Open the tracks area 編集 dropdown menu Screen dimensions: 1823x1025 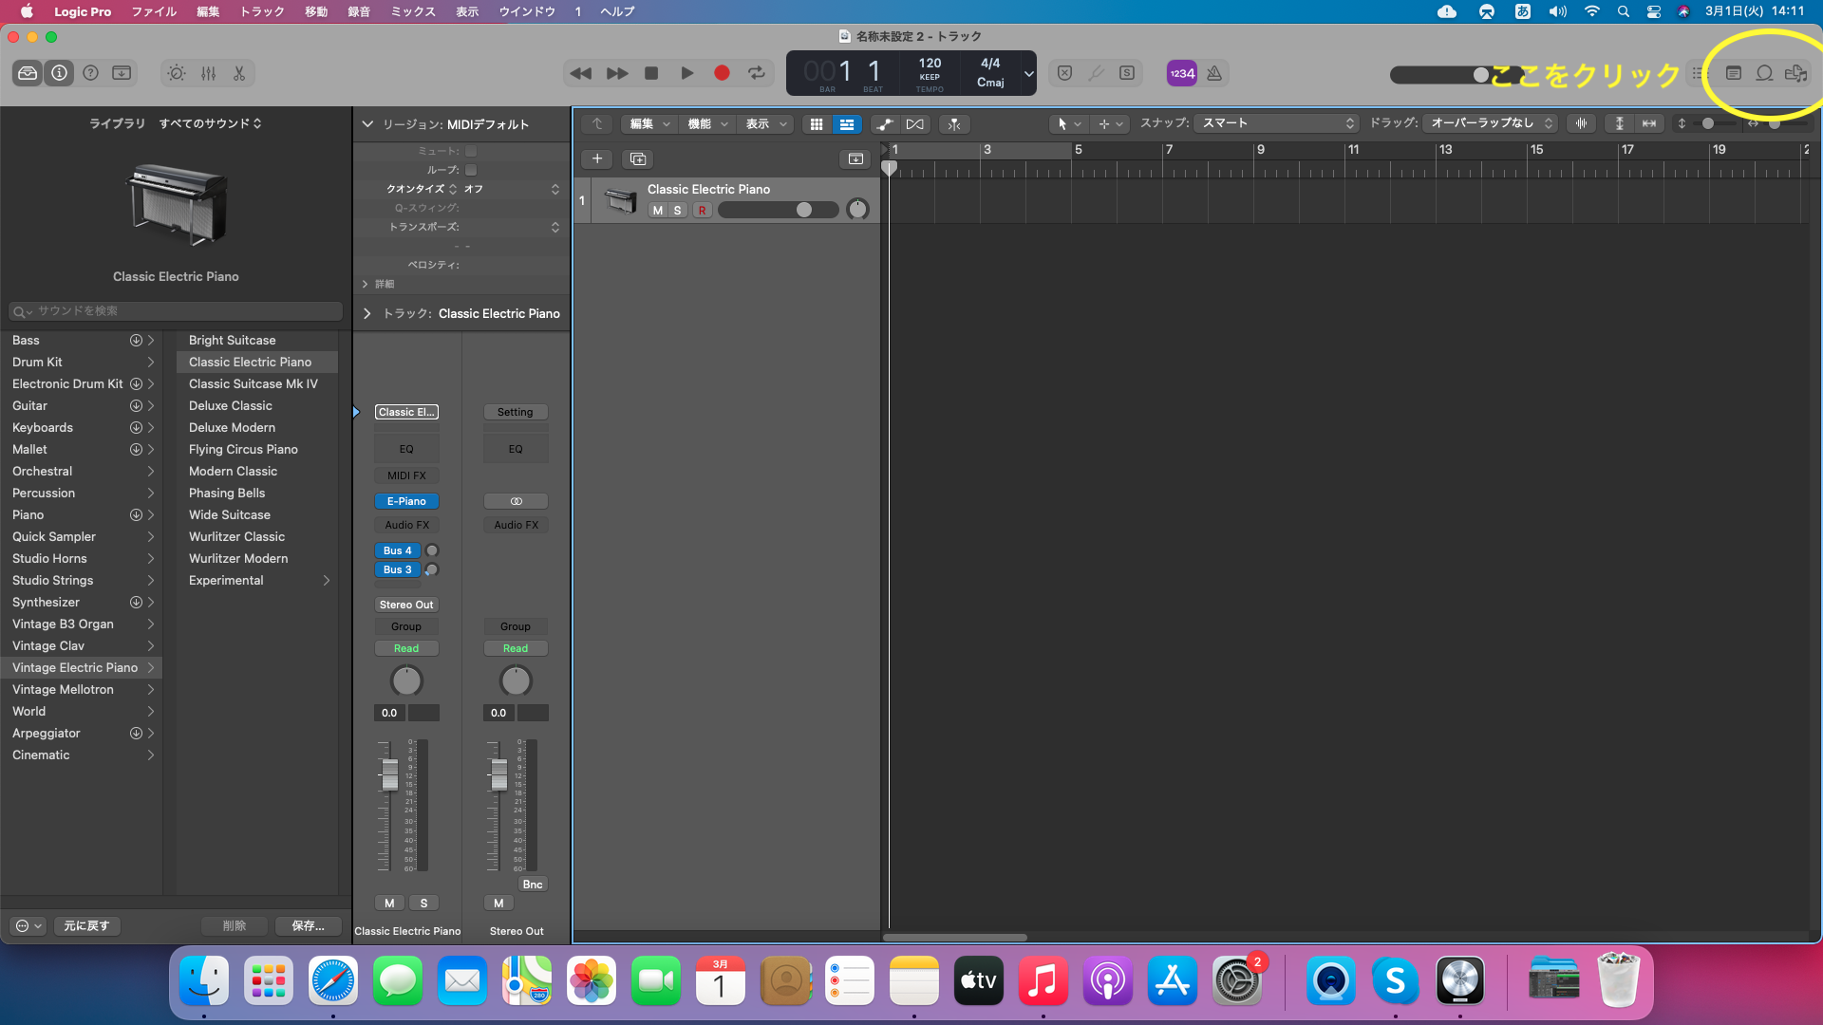pos(650,124)
